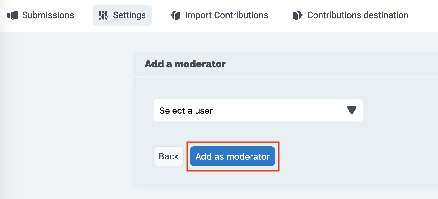Click the "Add a moderator" heading text
This screenshot has height=199, width=438.
(x=185, y=64)
